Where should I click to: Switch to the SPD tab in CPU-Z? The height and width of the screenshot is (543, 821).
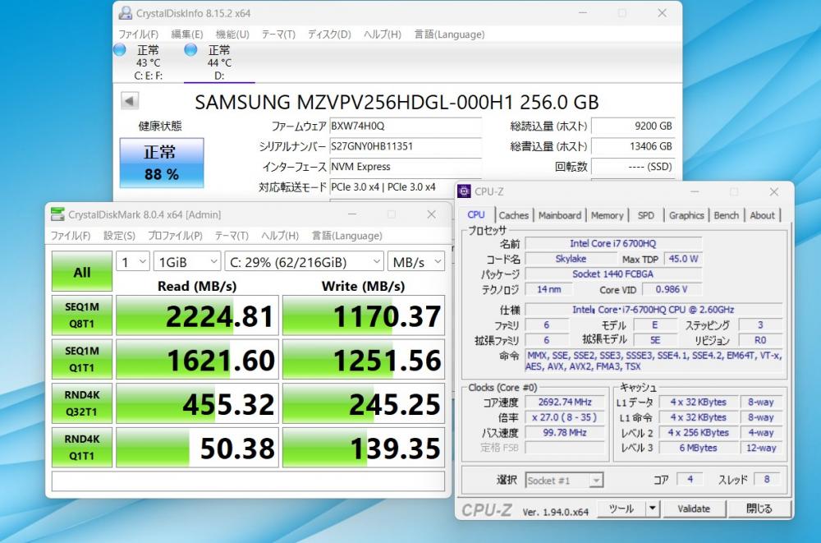[646, 215]
